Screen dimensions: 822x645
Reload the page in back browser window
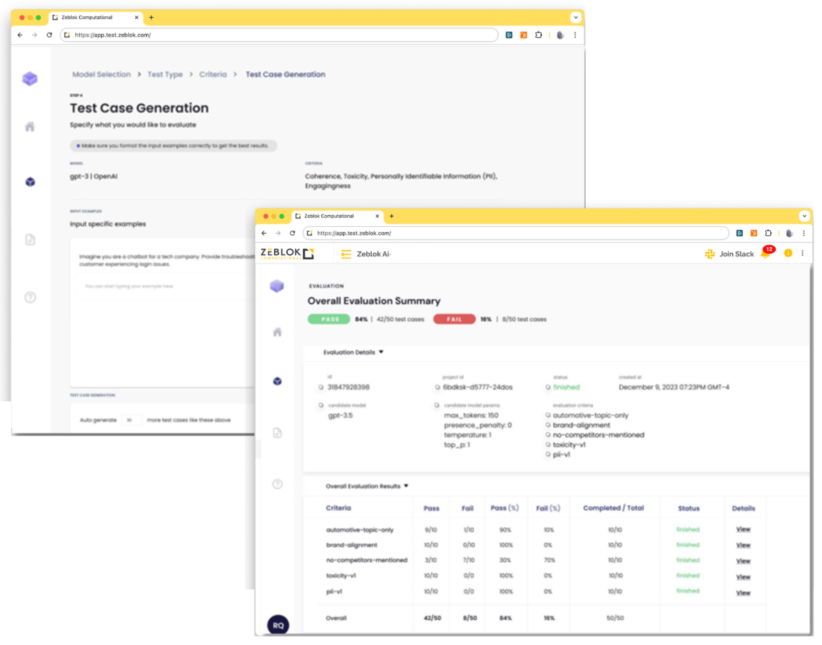point(49,35)
